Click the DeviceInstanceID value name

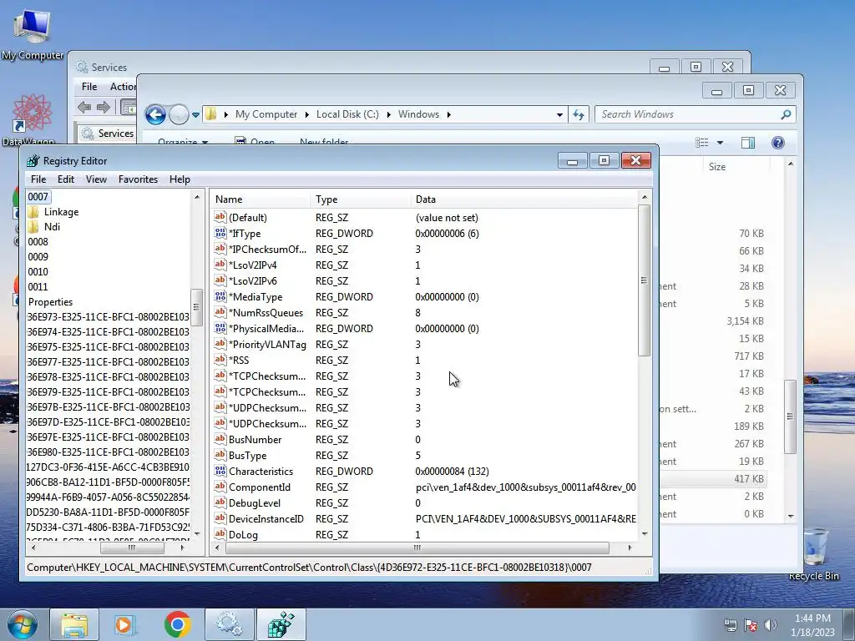coord(266,519)
